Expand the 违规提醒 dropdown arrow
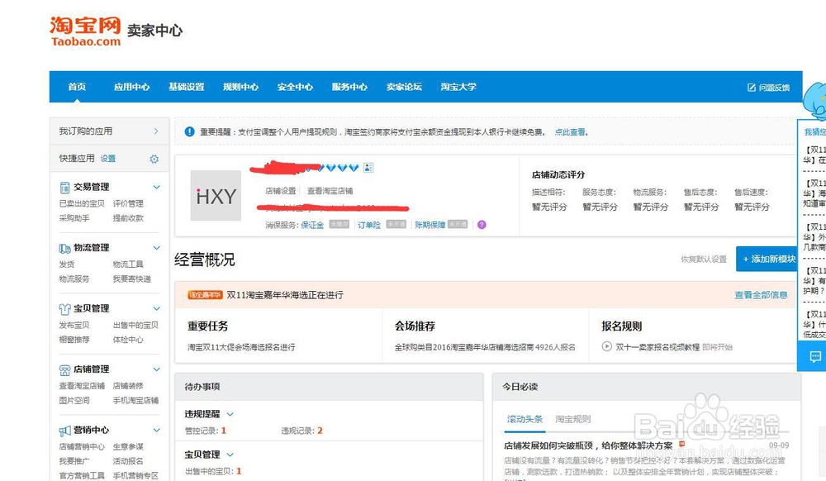This screenshot has width=826, height=481. click(x=230, y=414)
